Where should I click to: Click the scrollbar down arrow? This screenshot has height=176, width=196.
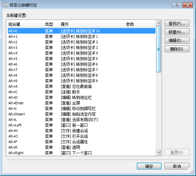pyautogui.click(x=158, y=153)
